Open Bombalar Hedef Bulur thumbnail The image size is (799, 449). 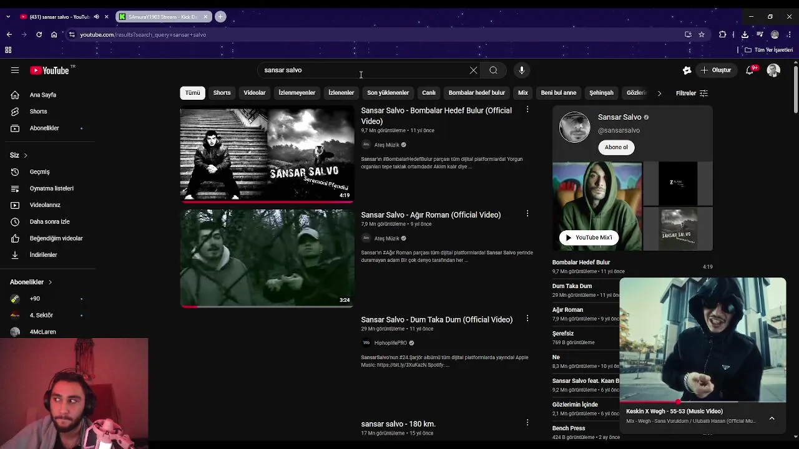267,155
